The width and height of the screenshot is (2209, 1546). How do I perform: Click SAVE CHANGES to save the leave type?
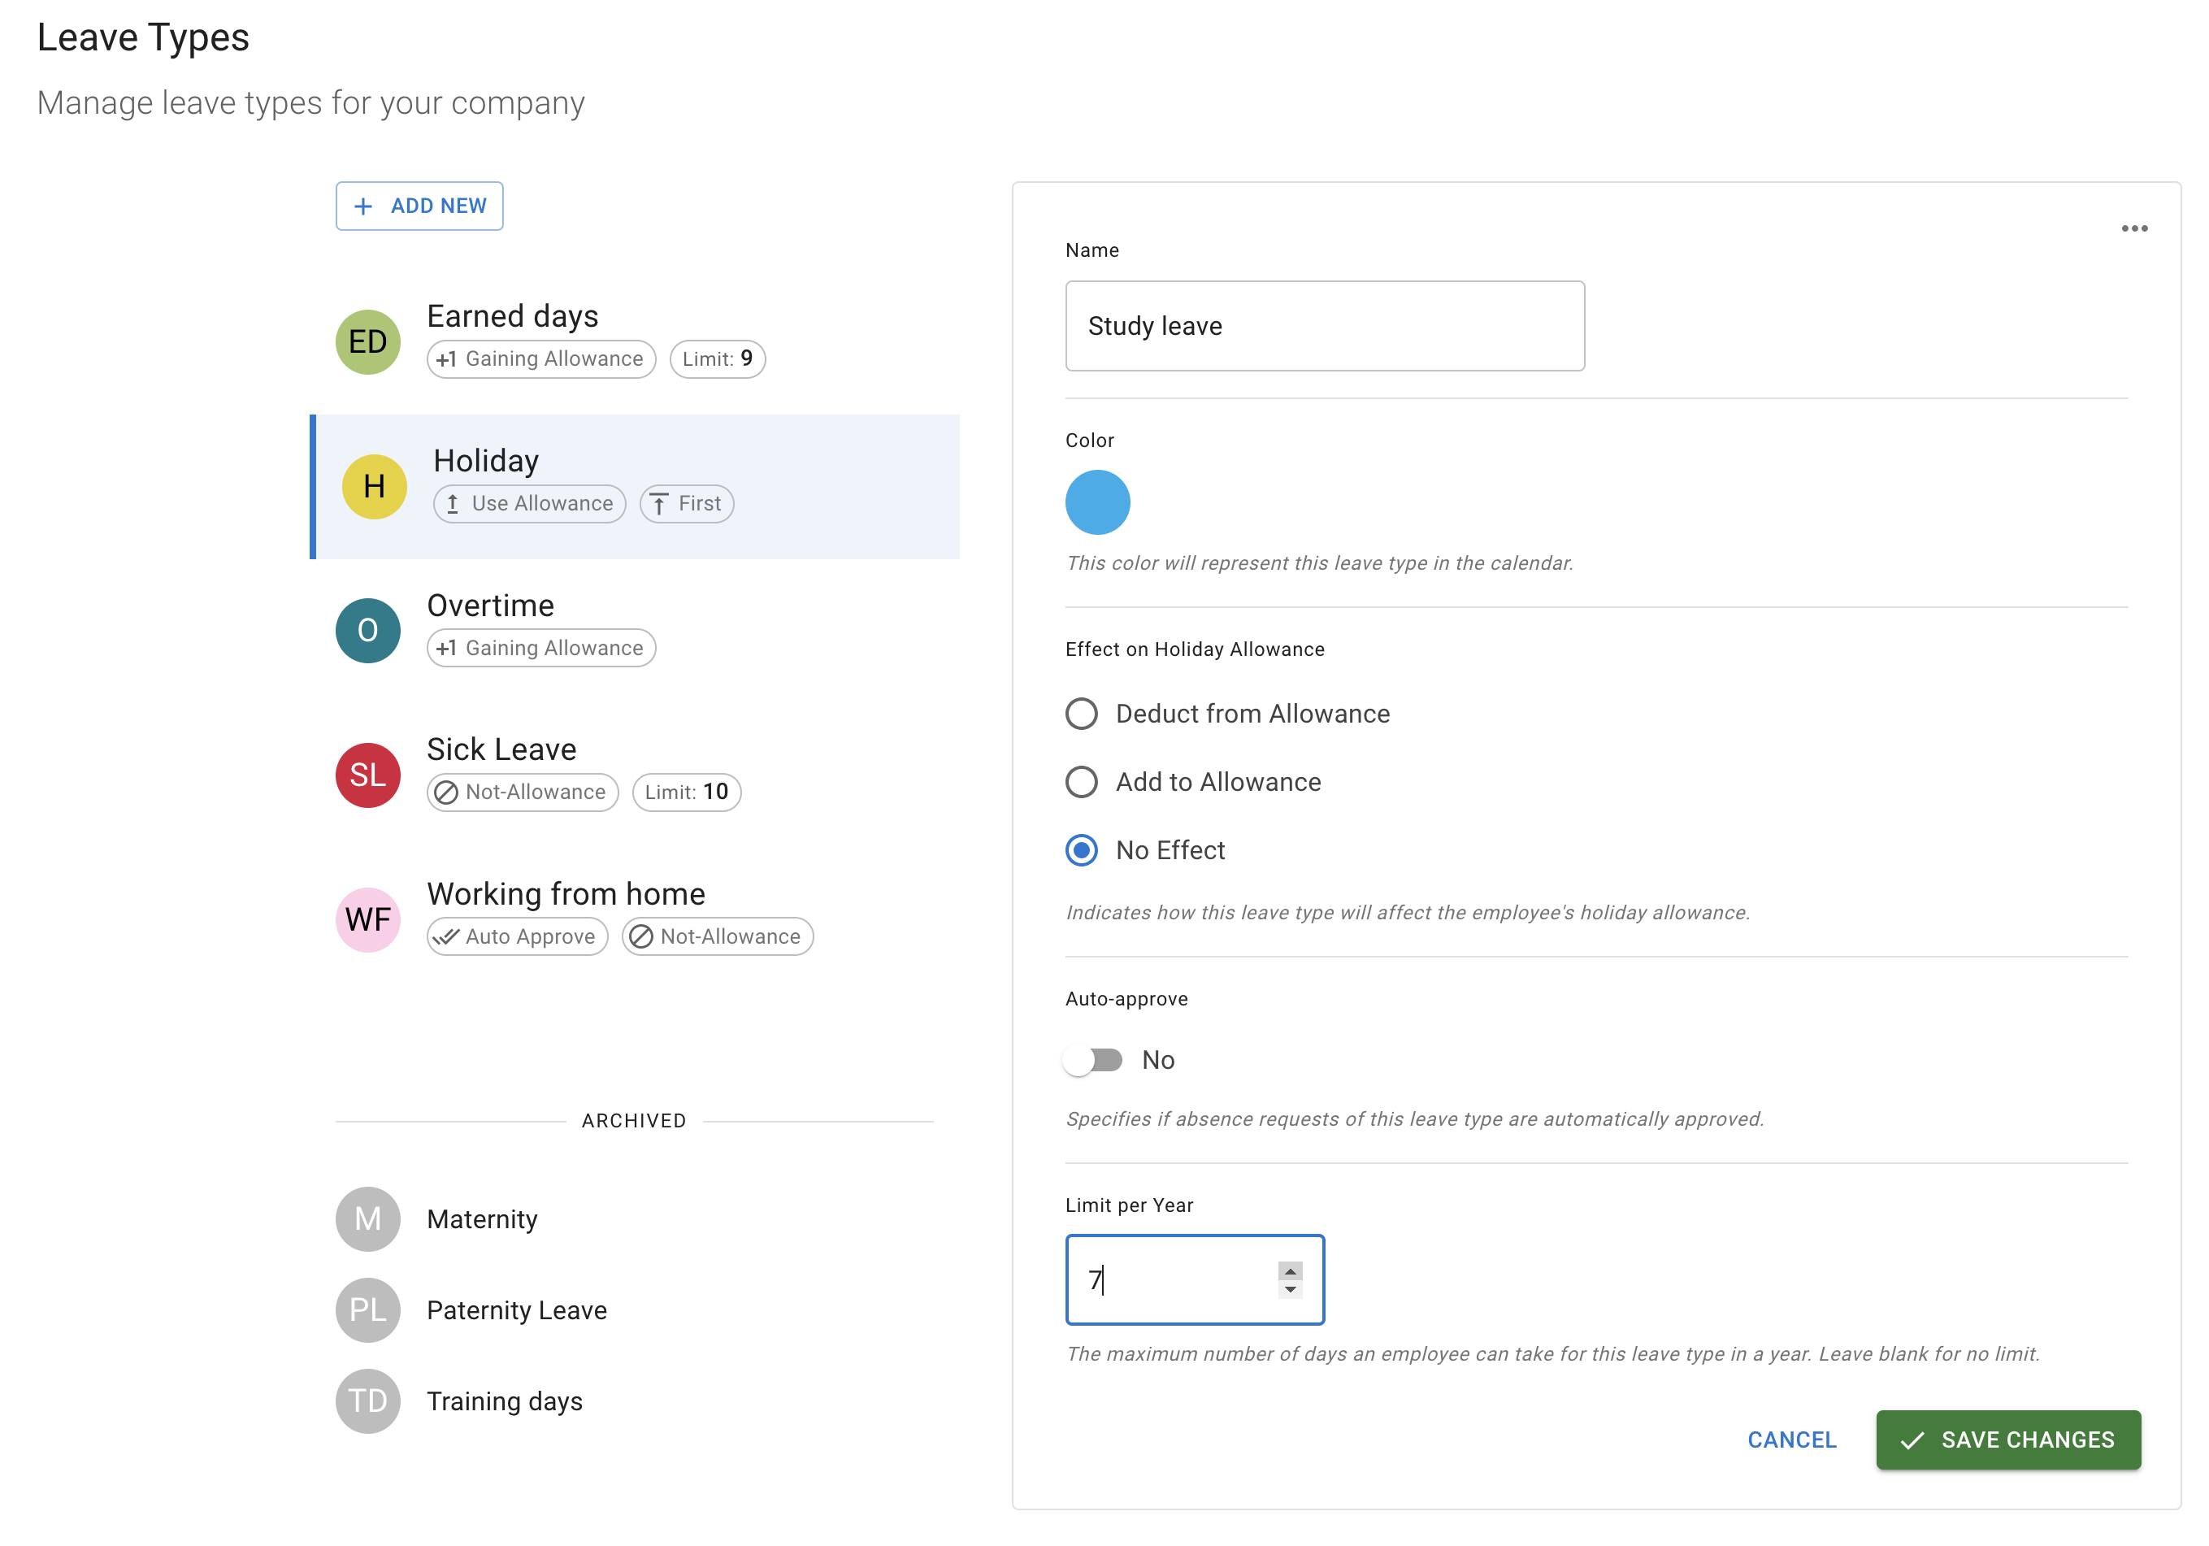[2007, 1440]
